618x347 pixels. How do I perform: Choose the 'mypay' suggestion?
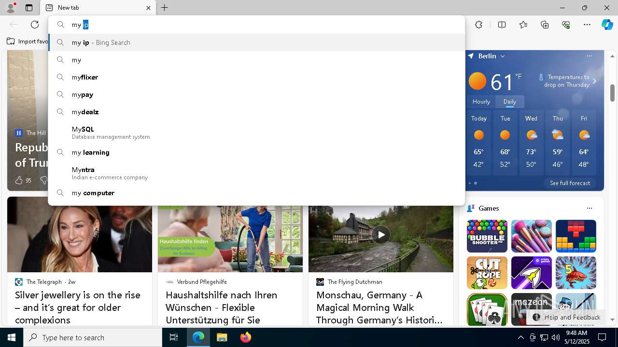point(256,94)
